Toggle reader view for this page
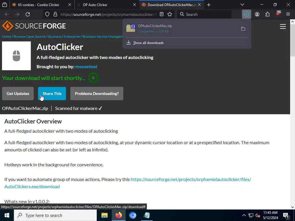Viewport: 295px width, 221px height. pos(161,14)
